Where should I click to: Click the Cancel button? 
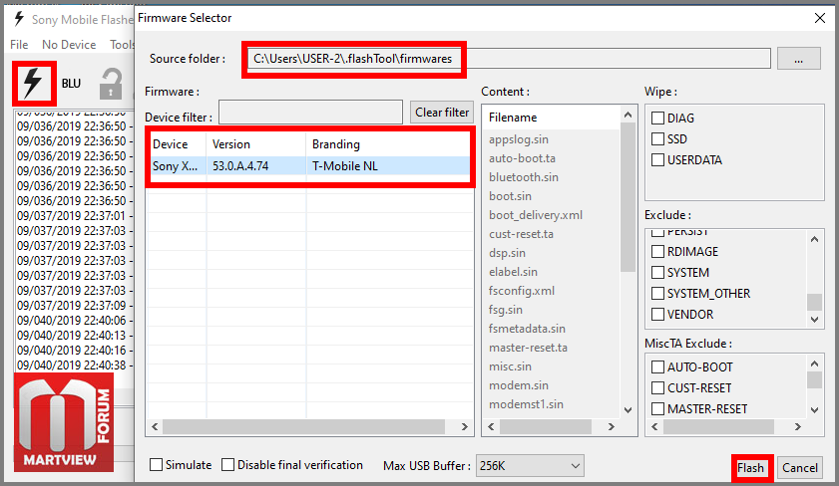click(x=800, y=468)
